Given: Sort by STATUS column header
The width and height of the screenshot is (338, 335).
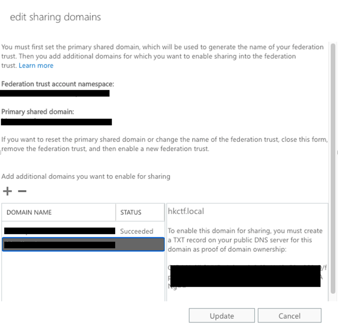Looking at the screenshot, I should click(x=140, y=212).
